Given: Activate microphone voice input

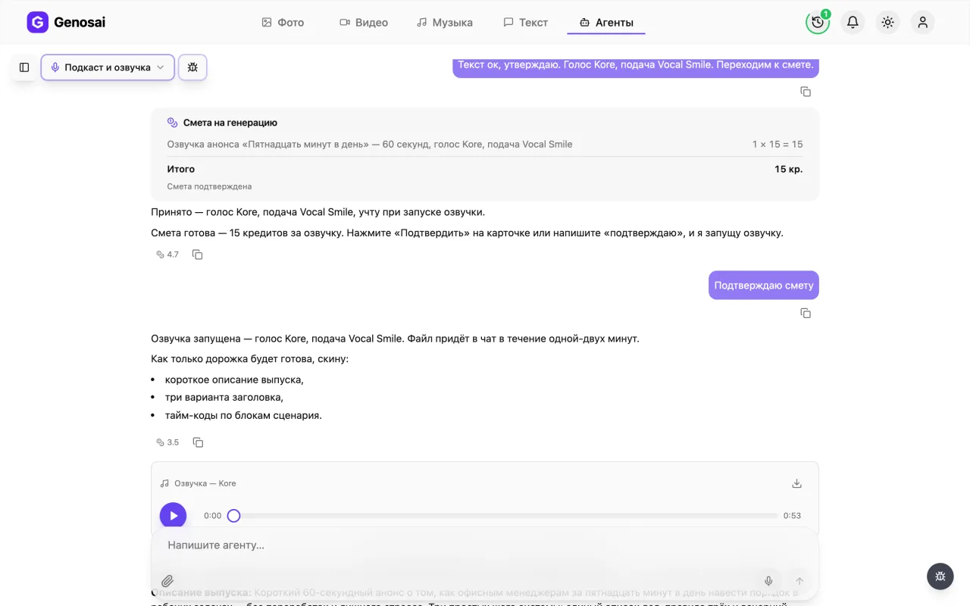Looking at the screenshot, I should [768, 581].
